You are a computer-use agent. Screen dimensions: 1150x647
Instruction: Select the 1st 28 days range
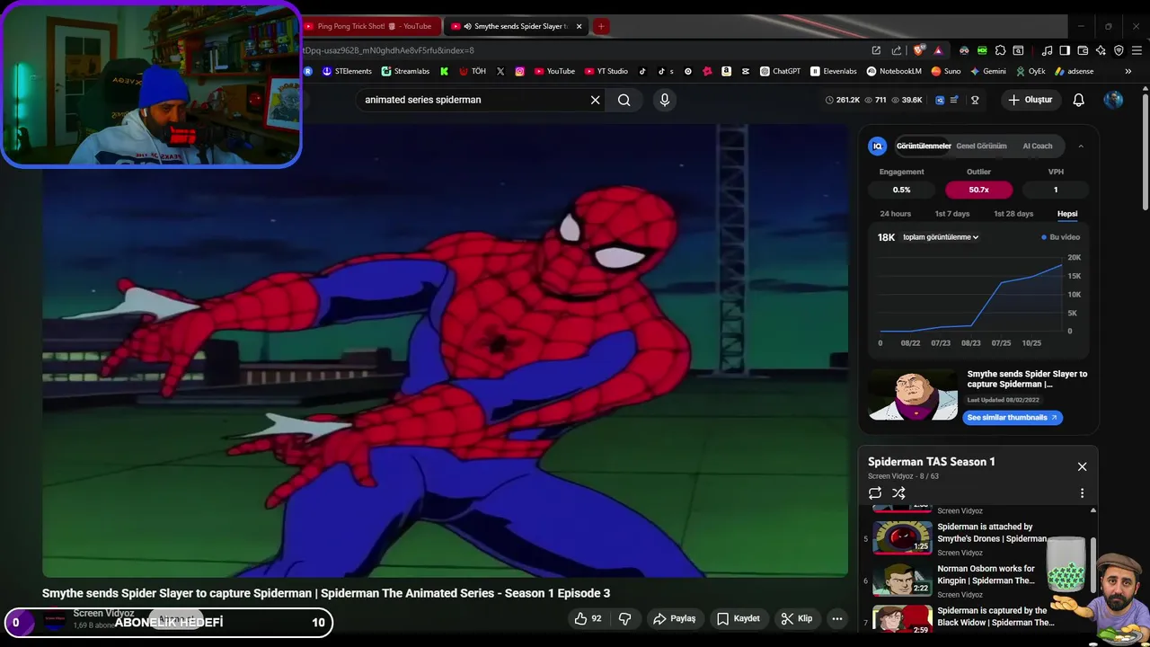tap(1013, 214)
